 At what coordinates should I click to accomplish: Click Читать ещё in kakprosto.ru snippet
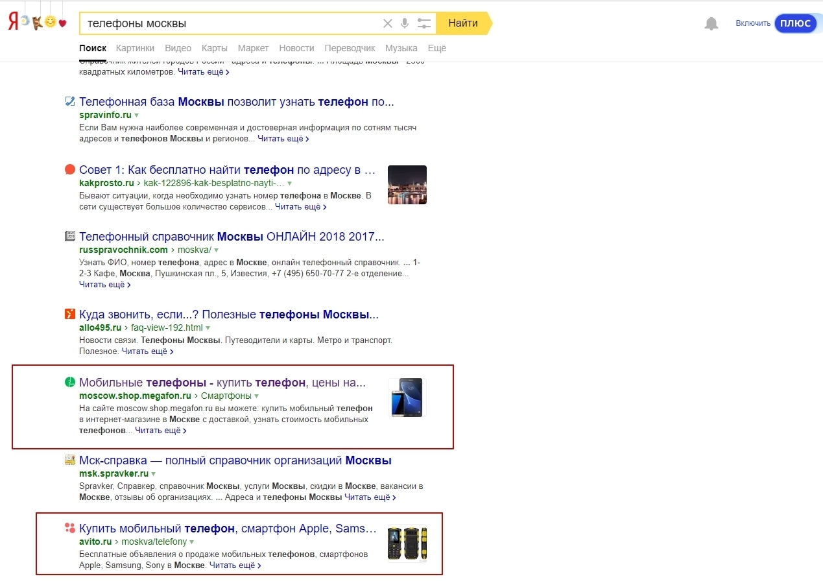[x=301, y=207]
